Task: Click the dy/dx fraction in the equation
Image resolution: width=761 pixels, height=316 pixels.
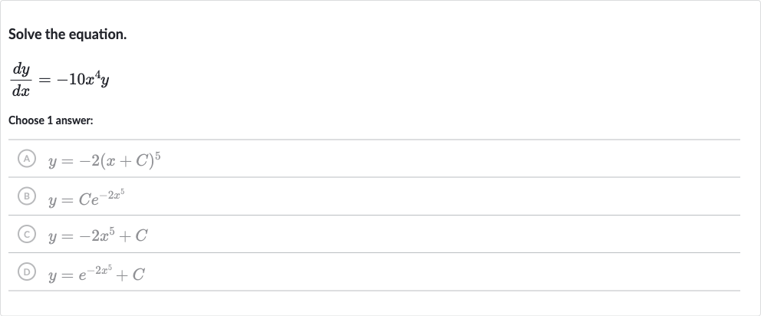Action: click(x=21, y=80)
